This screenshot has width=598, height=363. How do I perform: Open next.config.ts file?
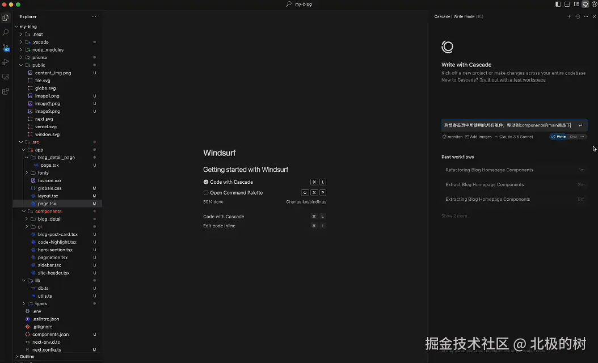(47, 349)
